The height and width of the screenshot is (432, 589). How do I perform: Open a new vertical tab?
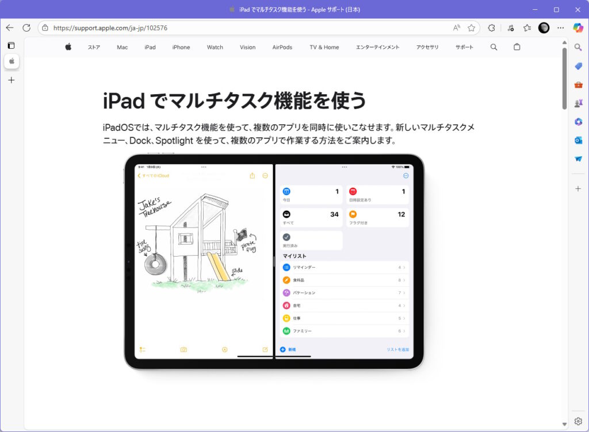pyautogui.click(x=12, y=80)
